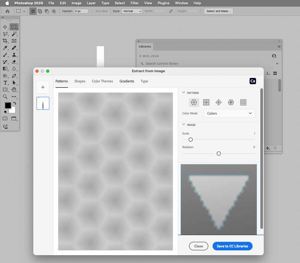This screenshot has height=263, width=300.
Task: Switch to the Gradients tab
Action: (127, 81)
